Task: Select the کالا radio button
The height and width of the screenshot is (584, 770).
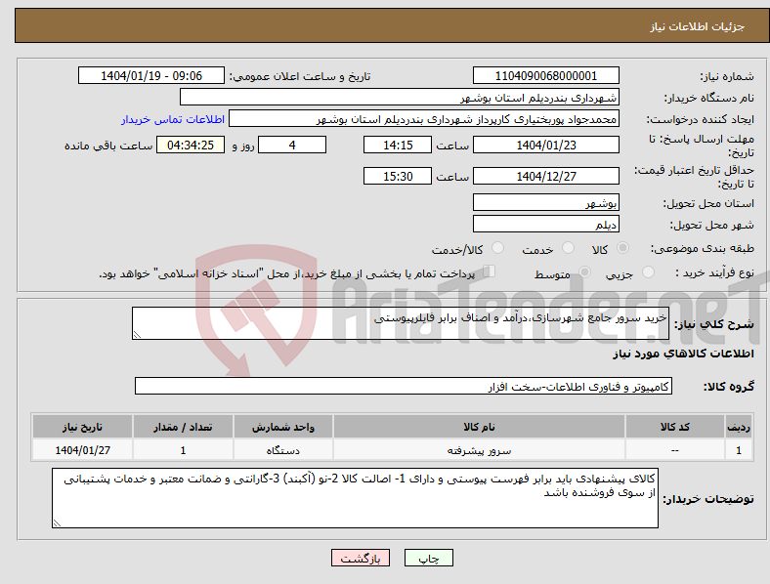Action: [622, 248]
